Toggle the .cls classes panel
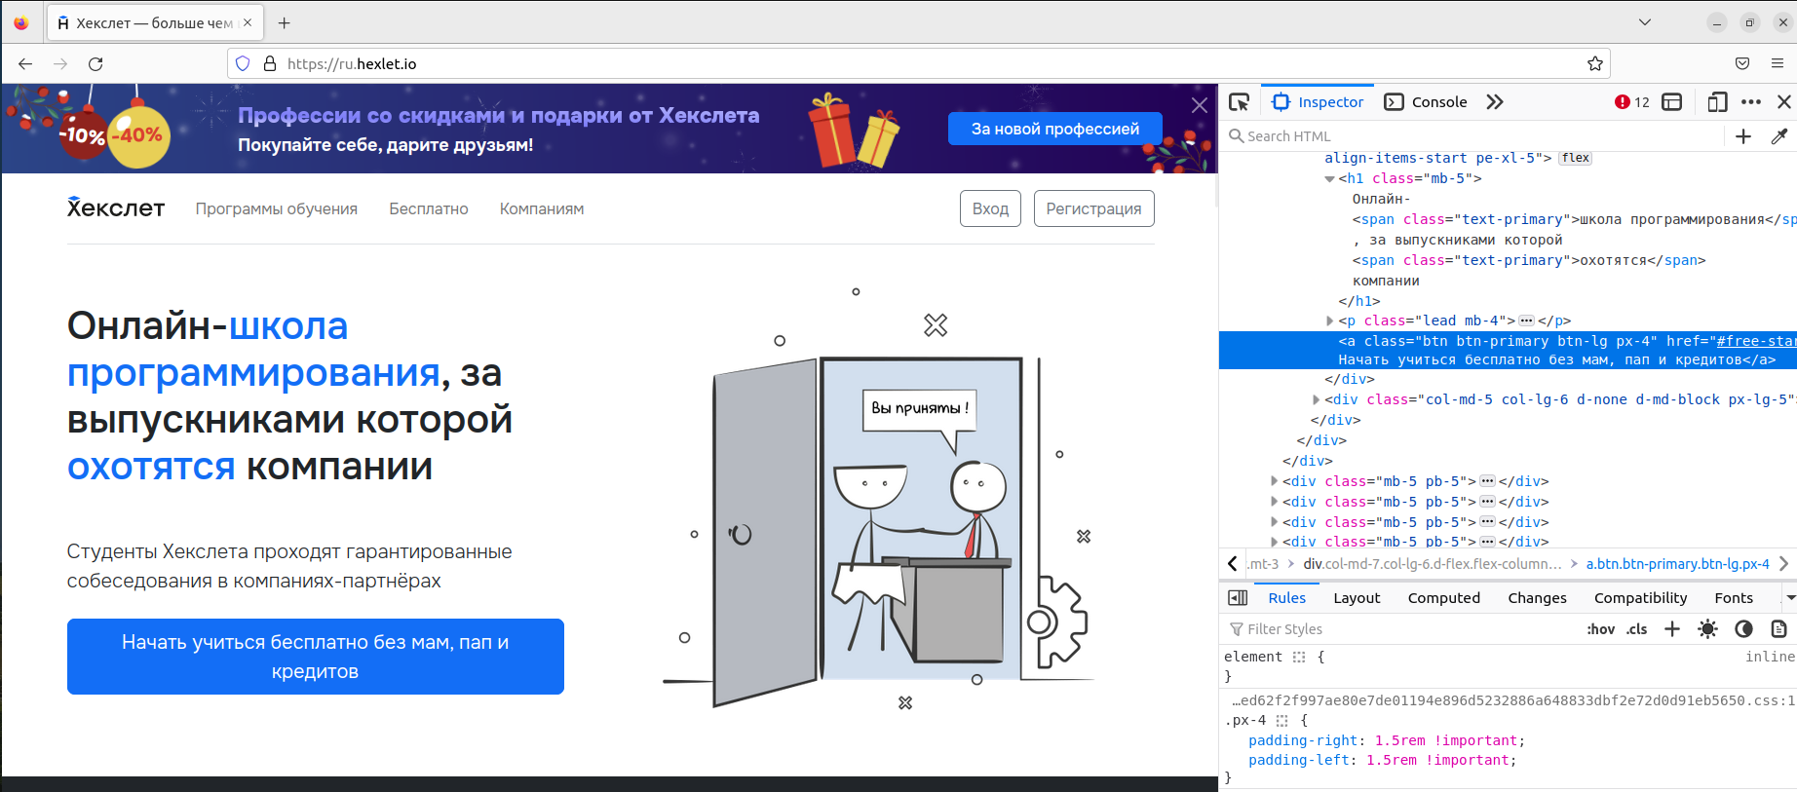This screenshot has height=792, width=1797. 1637,629
